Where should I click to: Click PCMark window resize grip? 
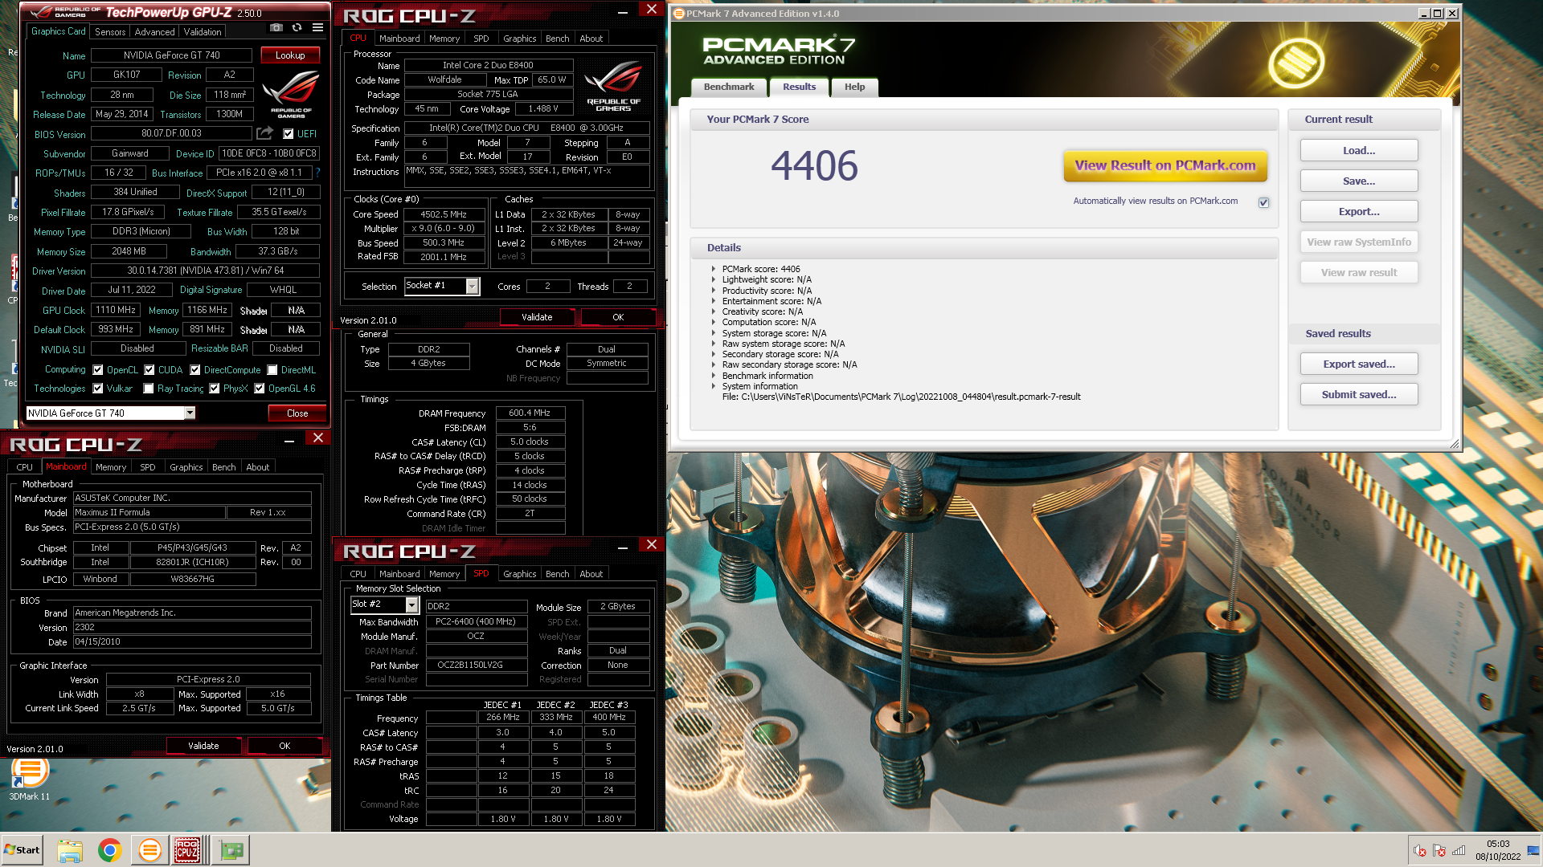click(1455, 444)
